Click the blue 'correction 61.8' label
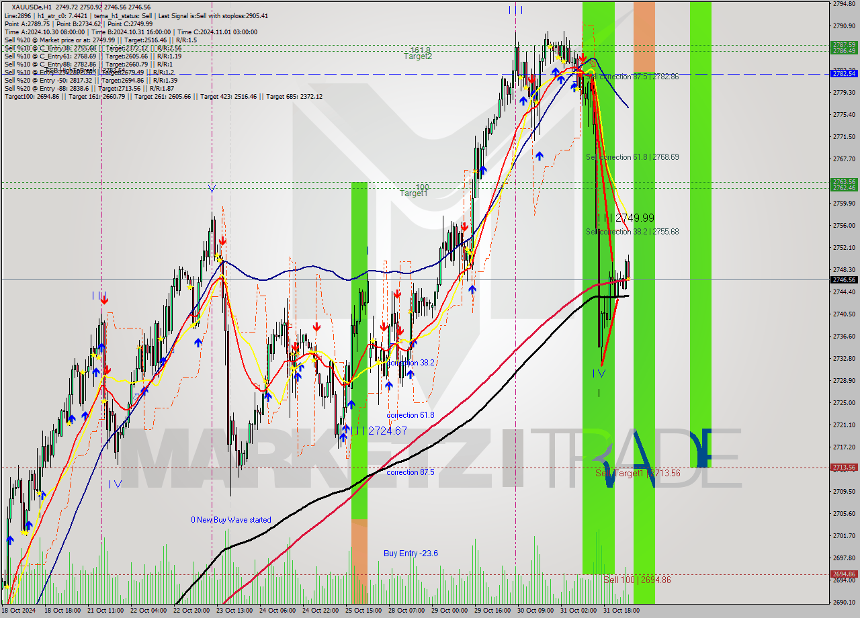860x618 pixels. 411,415
